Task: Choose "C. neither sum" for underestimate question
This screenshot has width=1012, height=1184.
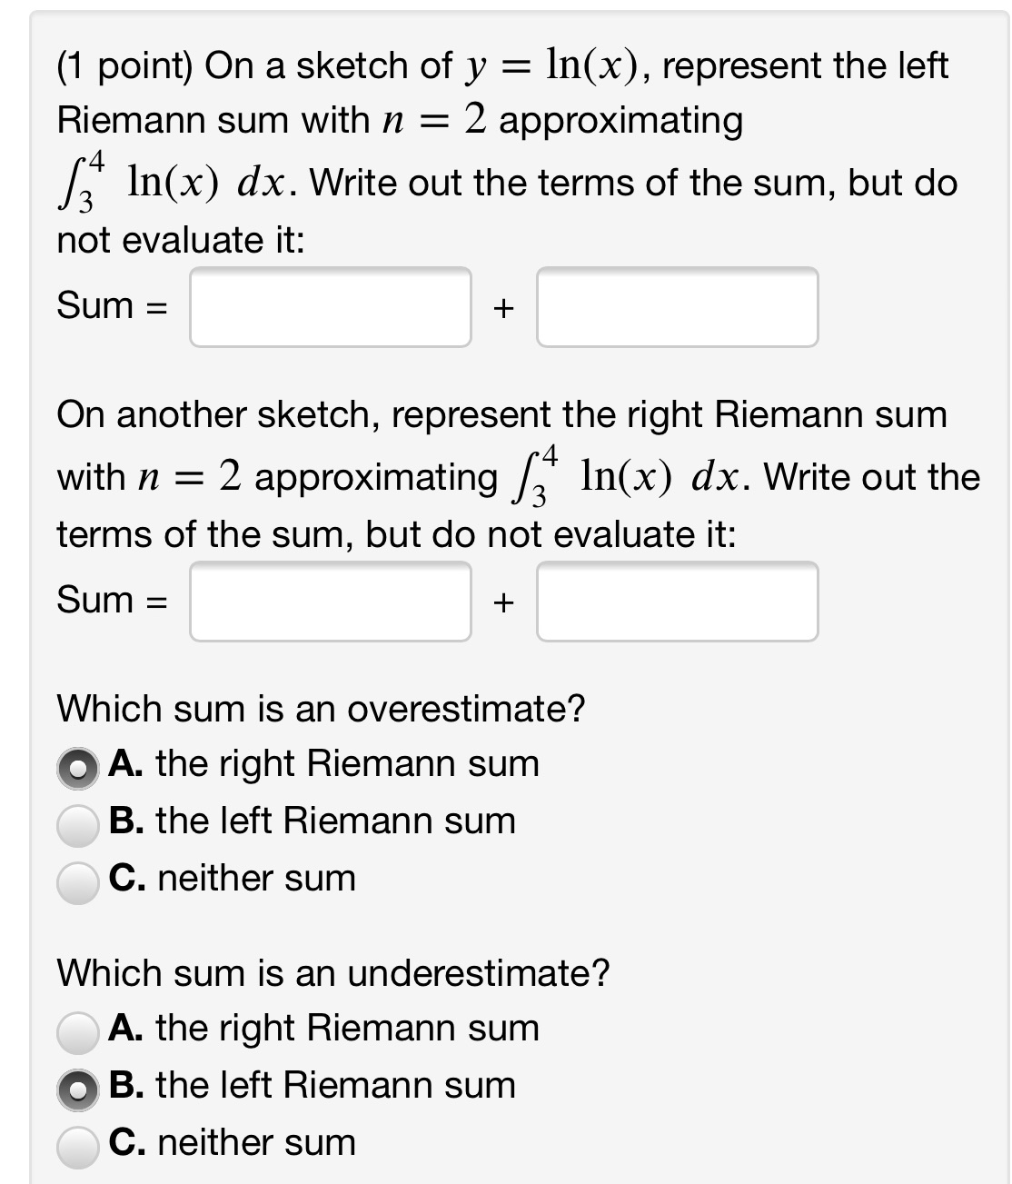Action: (x=80, y=1143)
